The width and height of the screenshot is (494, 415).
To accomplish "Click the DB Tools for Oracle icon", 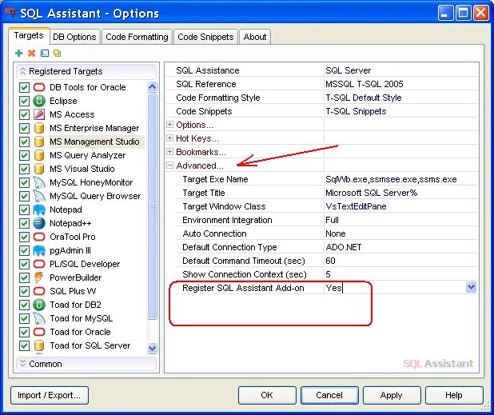I will coord(39,87).
